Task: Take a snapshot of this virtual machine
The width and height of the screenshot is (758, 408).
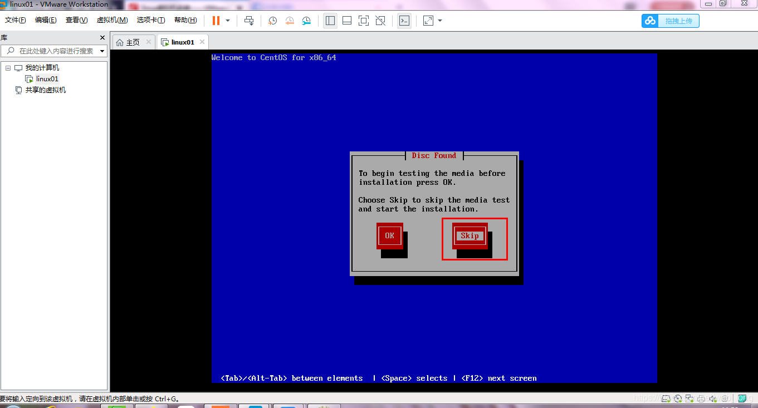Action: (273, 21)
